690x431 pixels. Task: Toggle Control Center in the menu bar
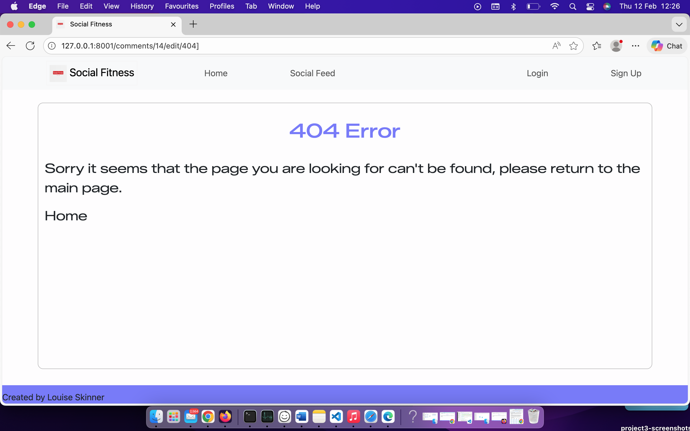(x=590, y=6)
